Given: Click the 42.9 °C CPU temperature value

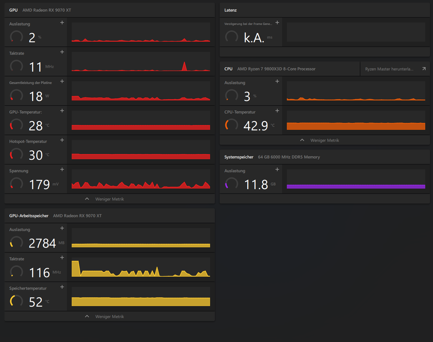Looking at the screenshot, I should tap(256, 126).
